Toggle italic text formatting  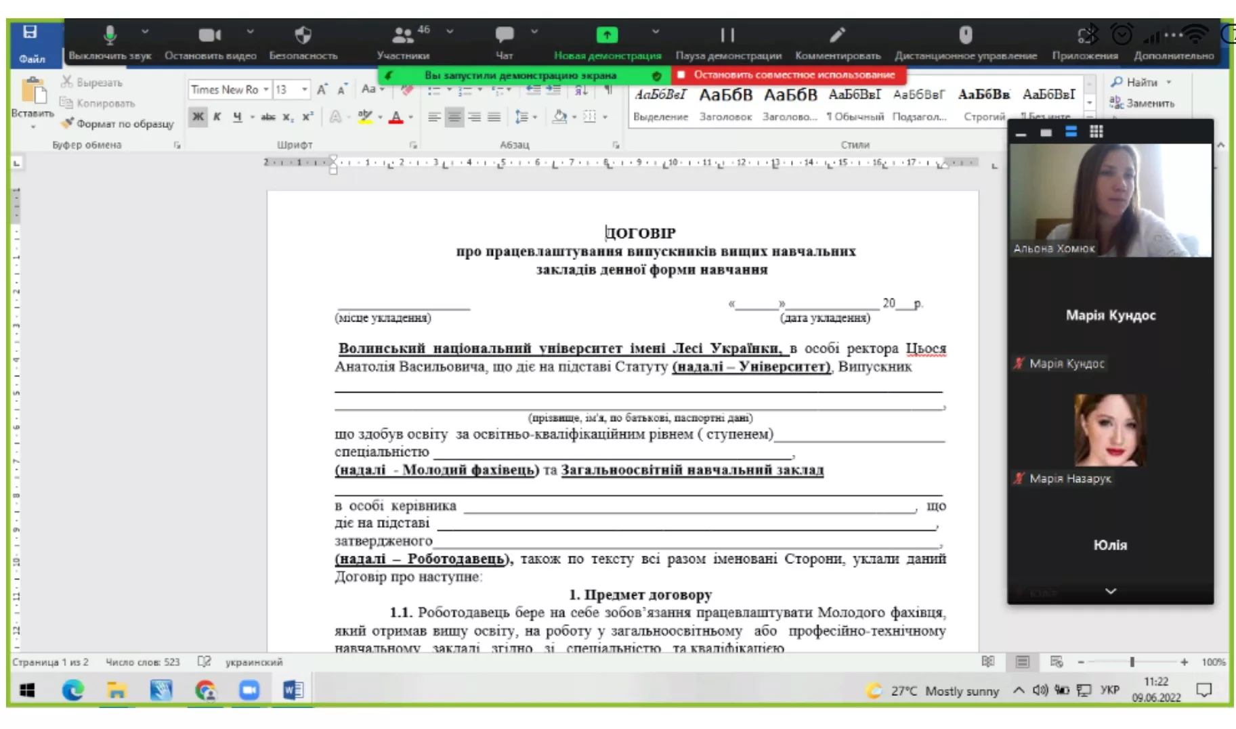point(217,117)
